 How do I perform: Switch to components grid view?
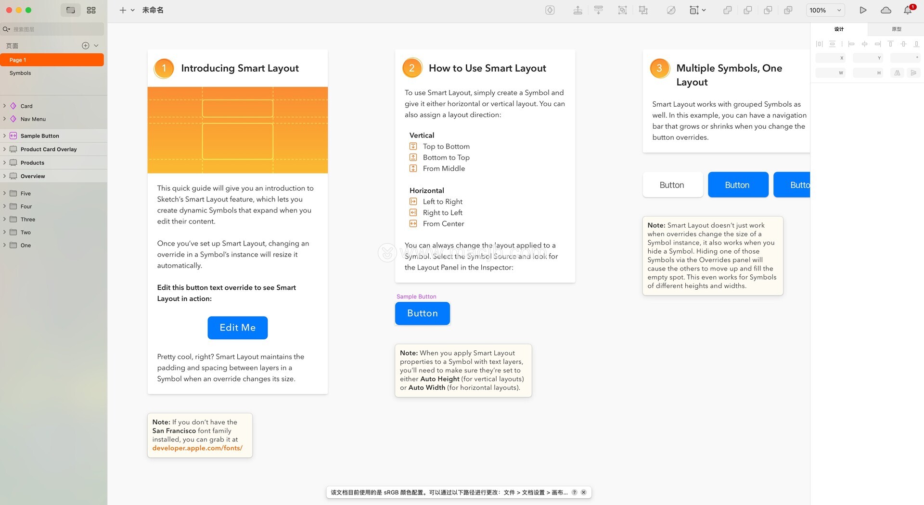(x=91, y=10)
